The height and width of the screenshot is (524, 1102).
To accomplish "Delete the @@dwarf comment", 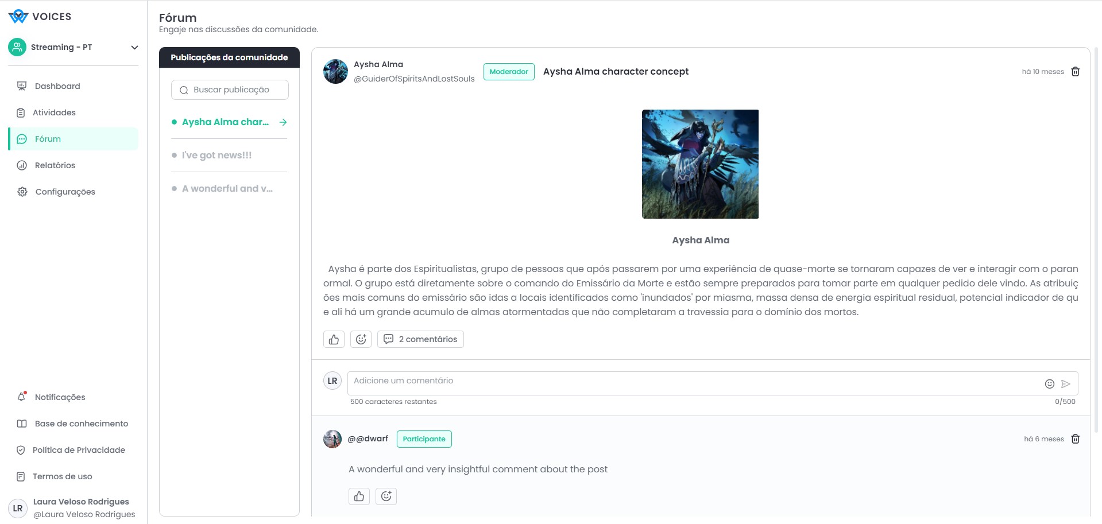I will pos(1076,439).
